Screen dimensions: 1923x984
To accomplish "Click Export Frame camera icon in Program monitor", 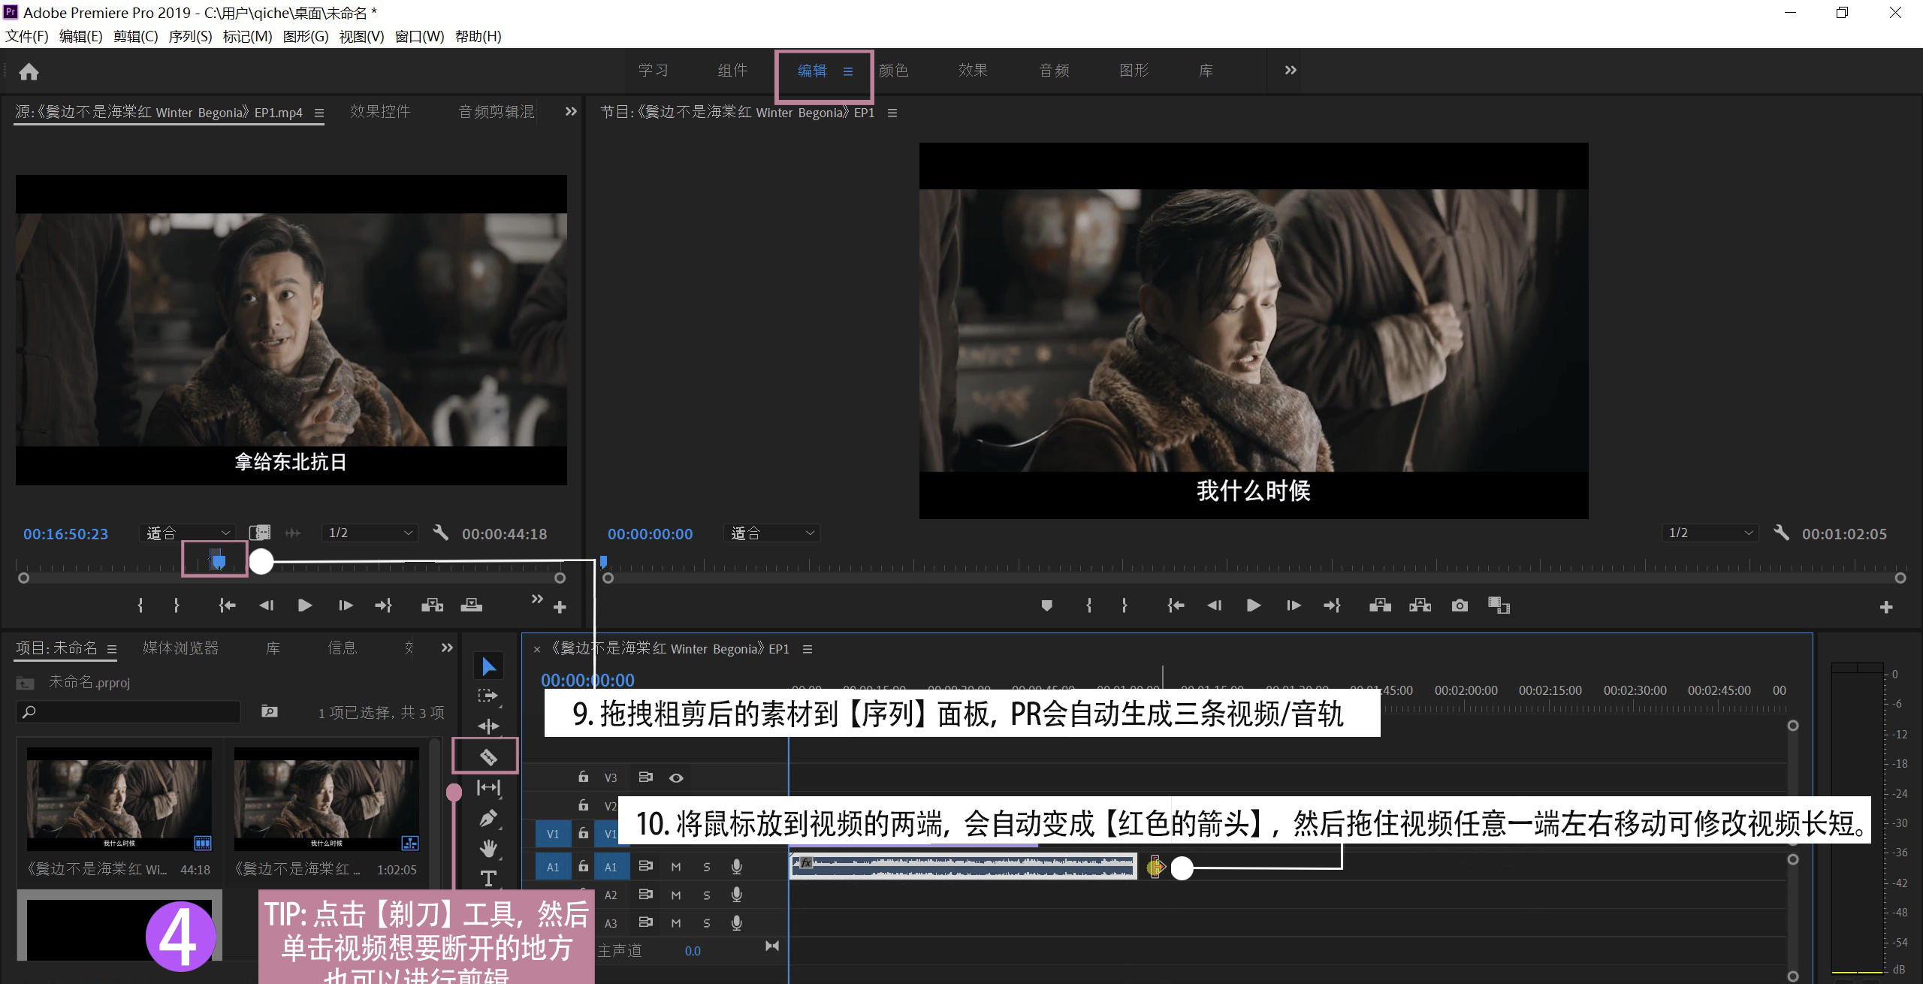I will tap(1460, 605).
